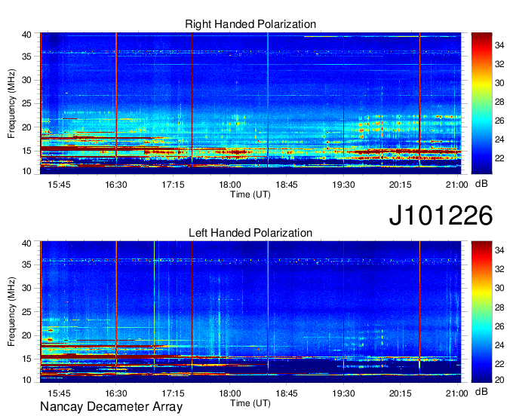
Task: Click 'Frequency (MHz)' label of the top plot
Action: coord(12,104)
